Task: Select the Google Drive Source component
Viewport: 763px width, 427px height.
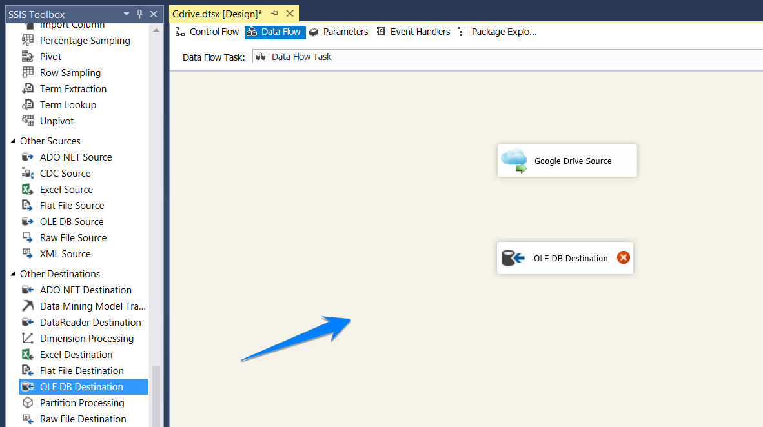Action: coord(567,161)
